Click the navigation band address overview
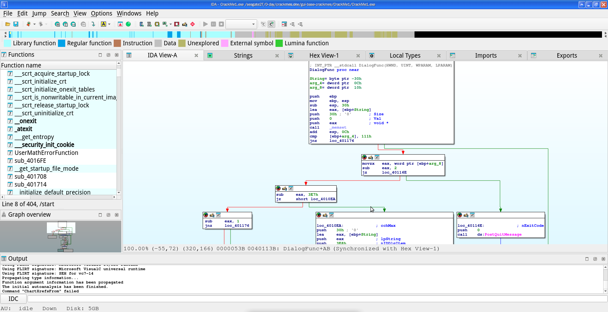Screen dimensions: 608x312 [x=305, y=34]
